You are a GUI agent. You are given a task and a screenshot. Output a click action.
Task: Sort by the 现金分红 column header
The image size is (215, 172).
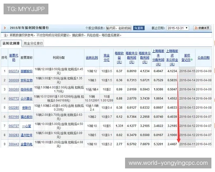pos(106,58)
